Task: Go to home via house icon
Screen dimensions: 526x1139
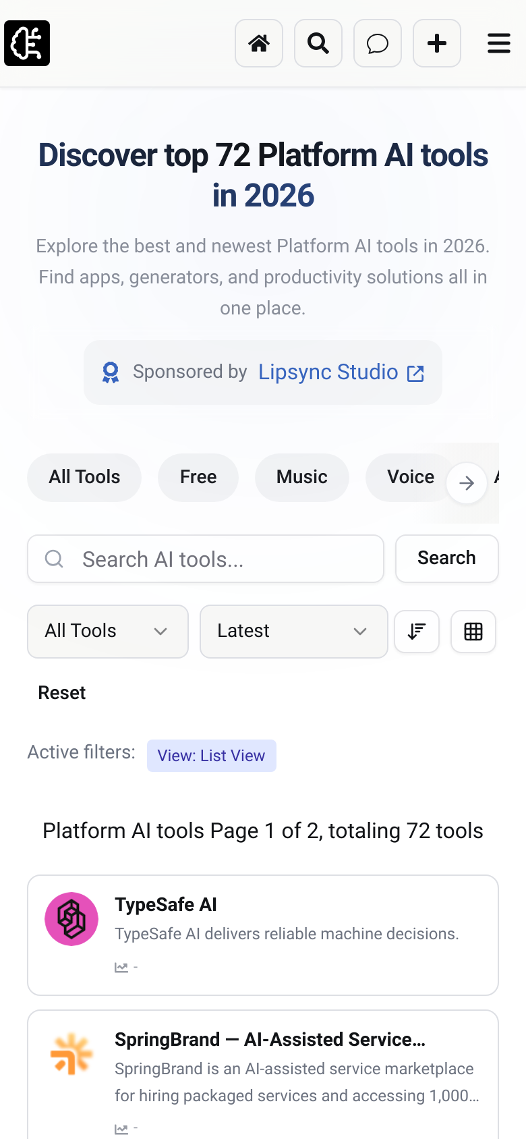Action: pyautogui.click(x=259, y=43)
